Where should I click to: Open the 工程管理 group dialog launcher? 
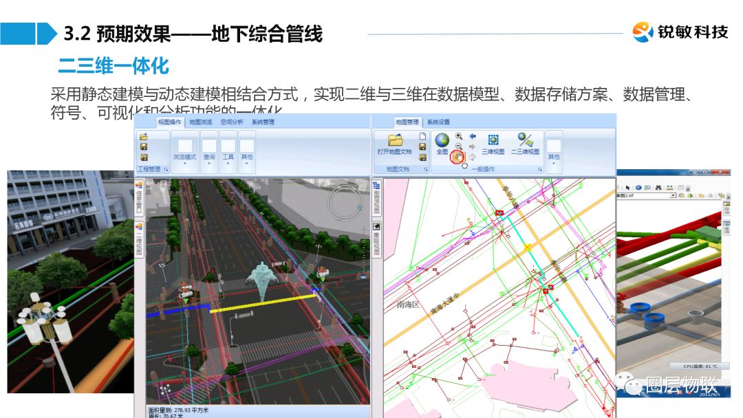pyautogui.click(x=166, y=170)
